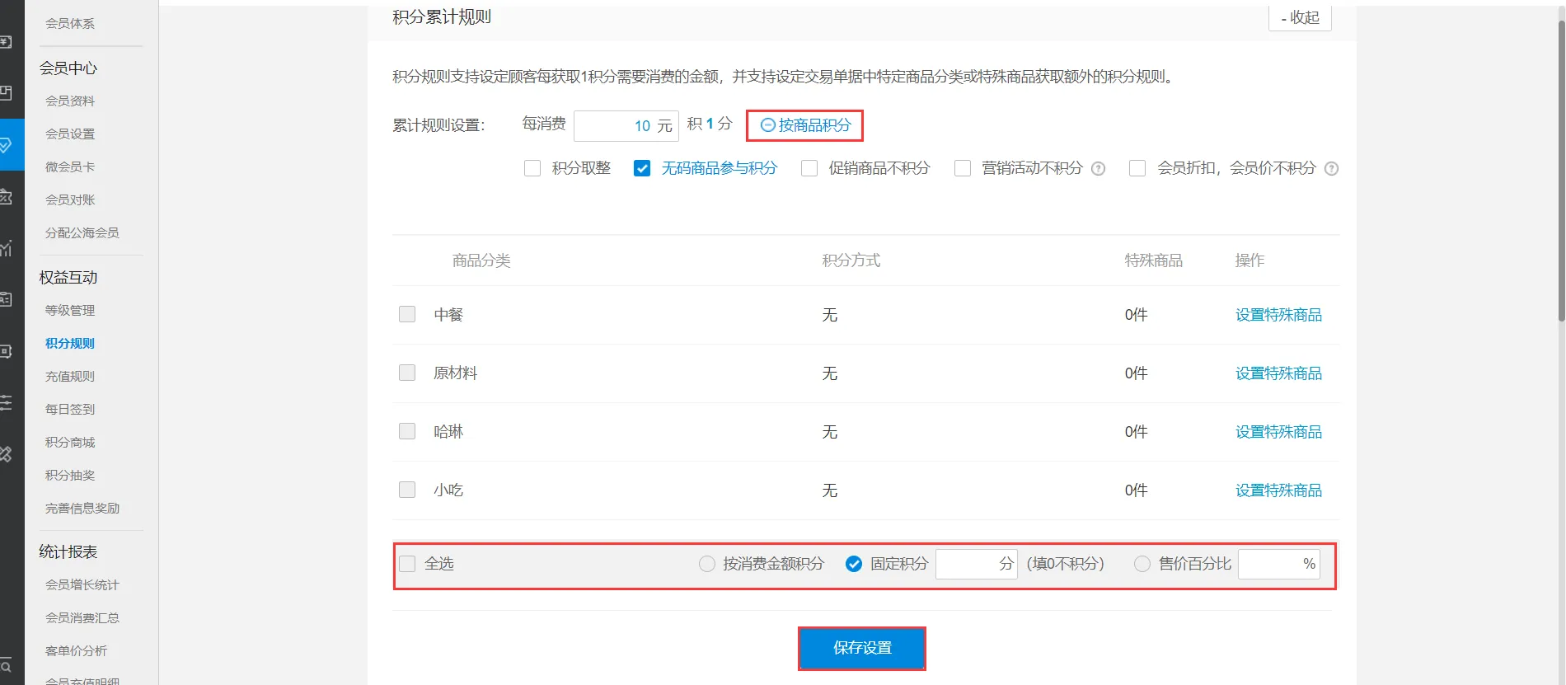Tick the 促销商品不积分 checkbox
The height and width of the screenshot is (685, 1566).
tap(809, 168)
